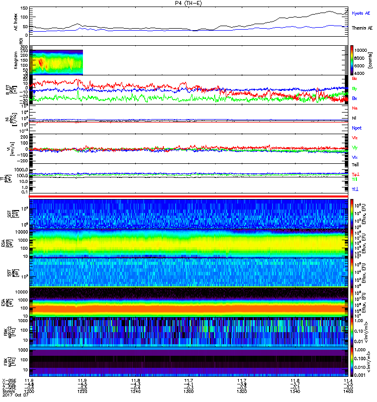Click the 1200 time tick label
The width and height of the screenshot is (377, 402).
coord(29,391)
